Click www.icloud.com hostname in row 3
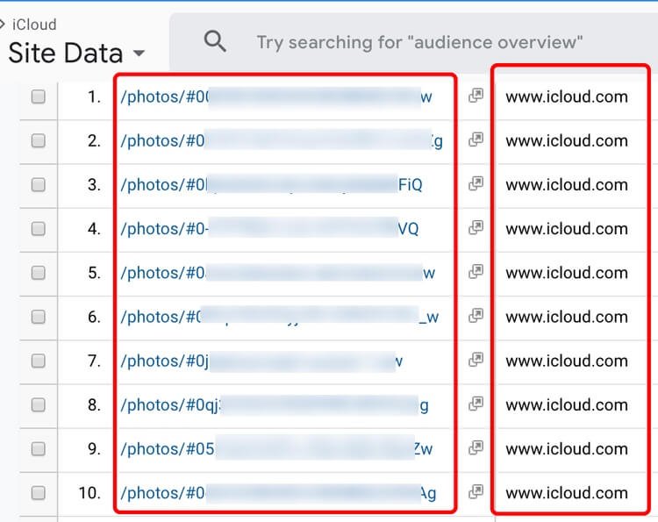This screenshot has width=658, height=522. (x=567, y=185)
